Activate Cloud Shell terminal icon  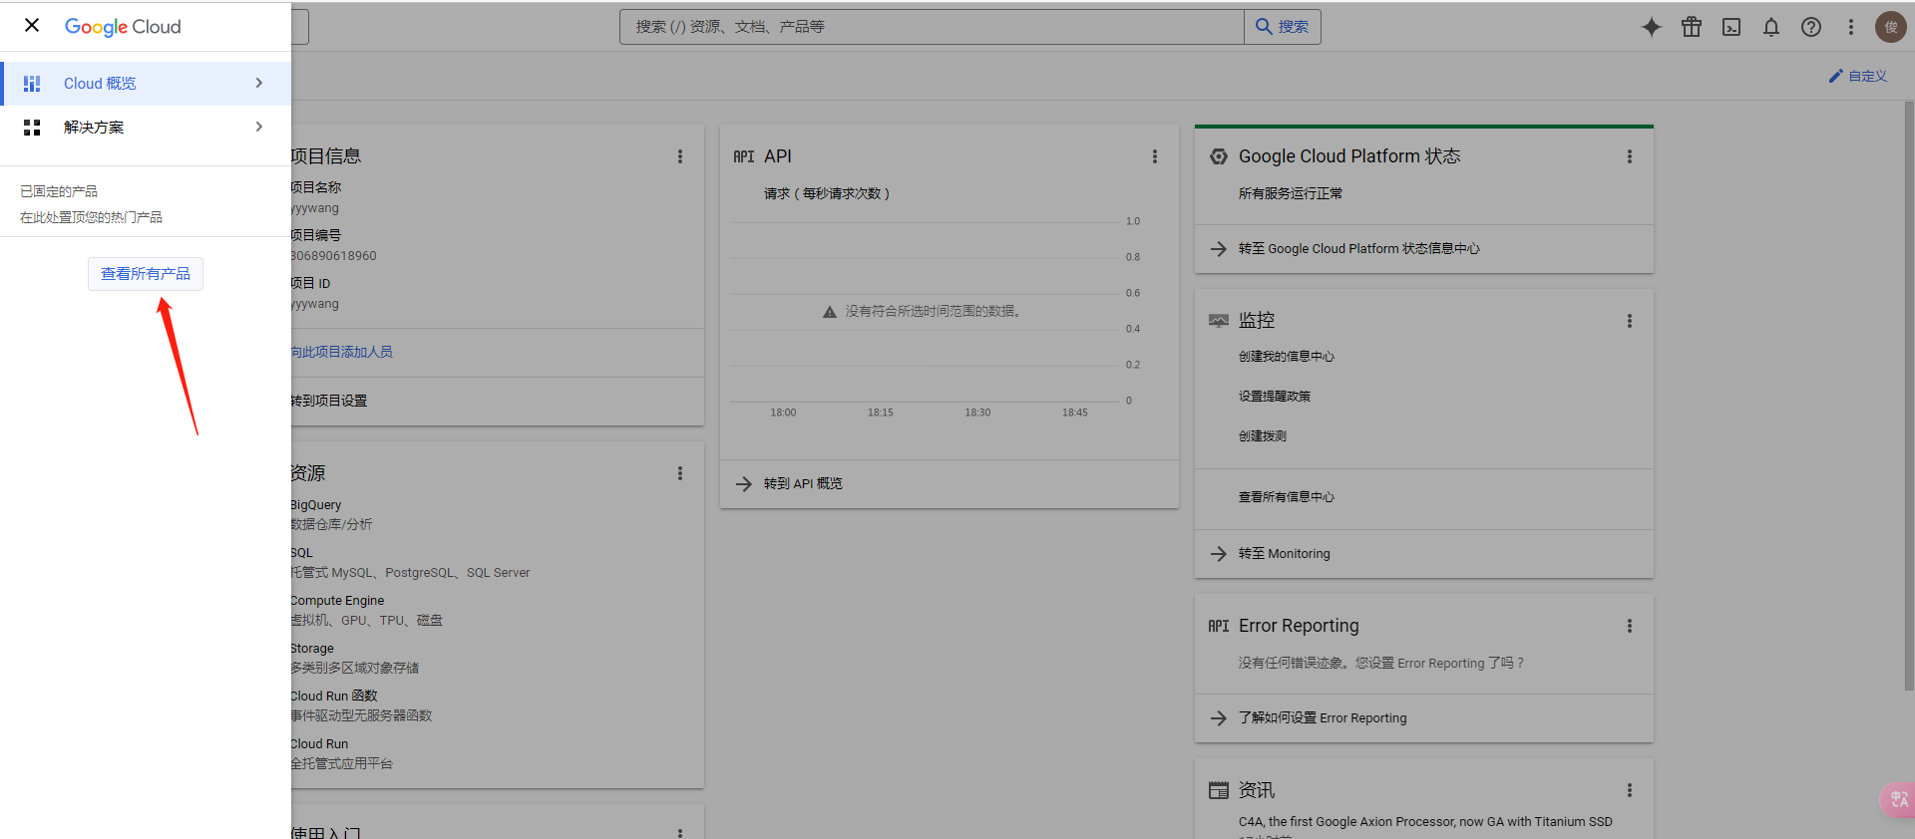(1731, 27)
